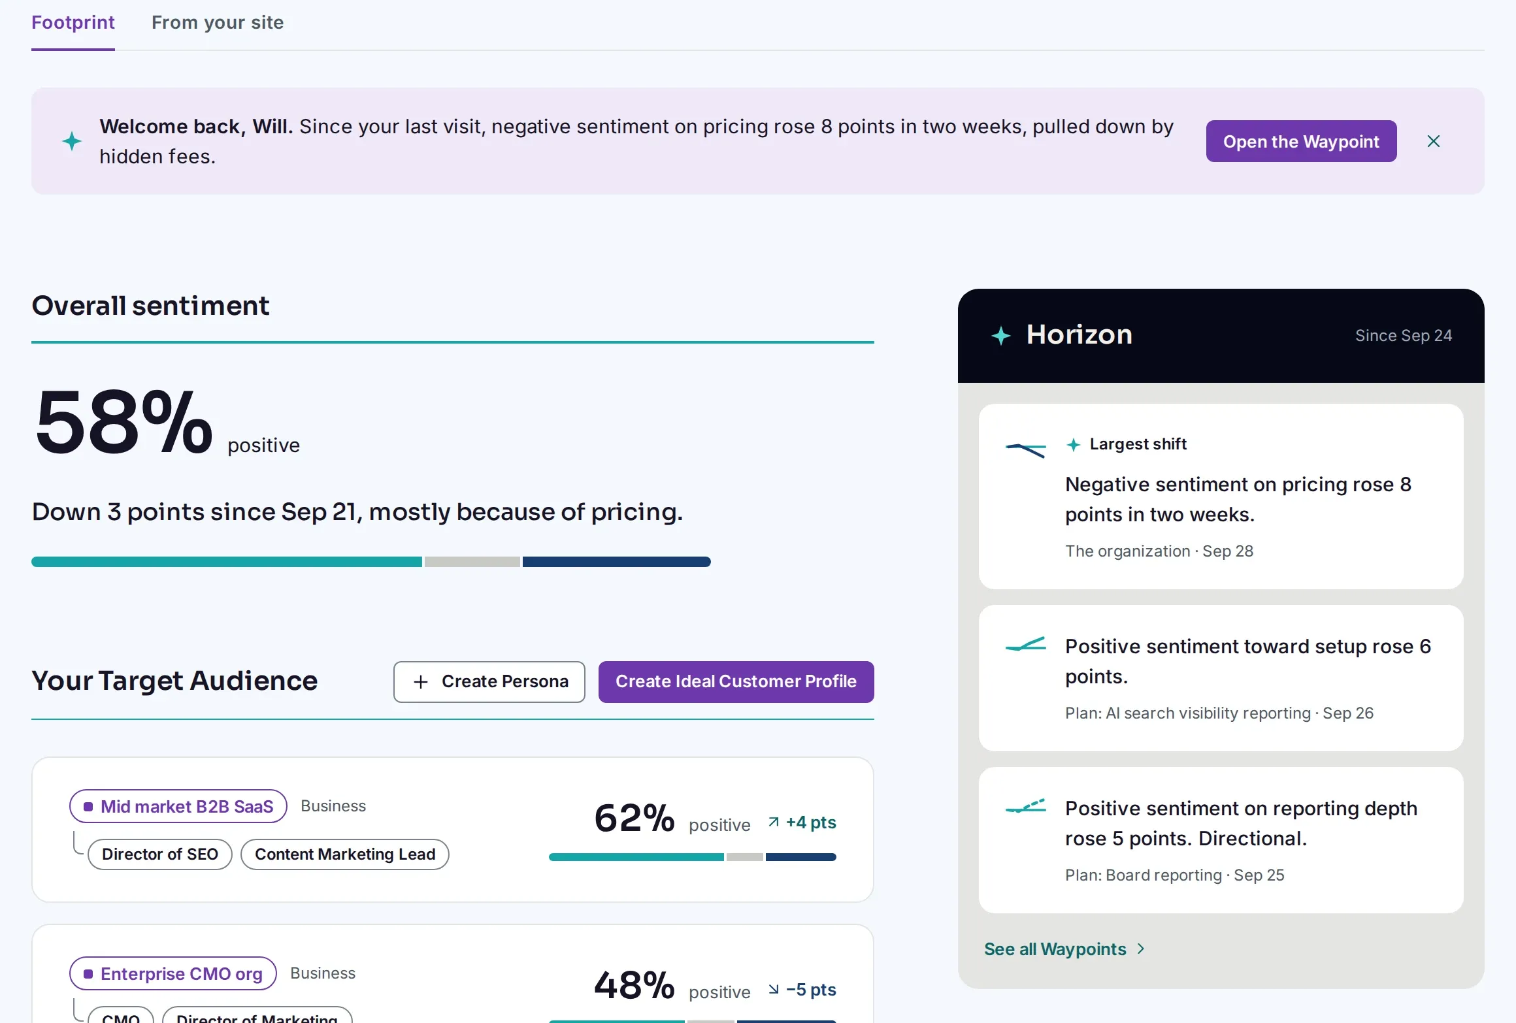Screen dimensions: 1516x1023
Task: Click Create Ideal Customer Profile button
Action: click(x=736, y=681)
